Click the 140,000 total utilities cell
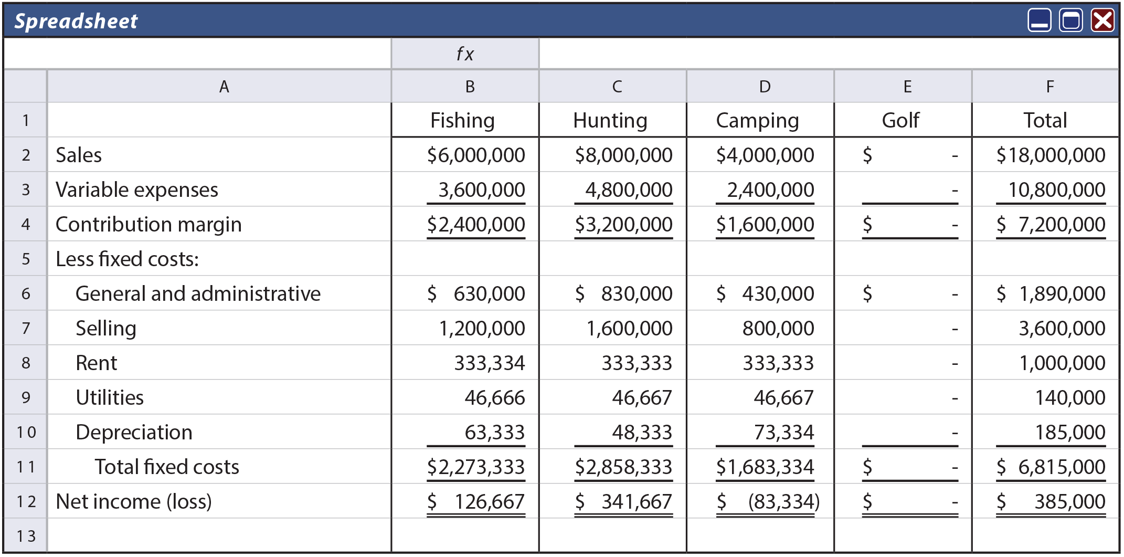Screen dimensions: 1124x557 (1045, 397)
